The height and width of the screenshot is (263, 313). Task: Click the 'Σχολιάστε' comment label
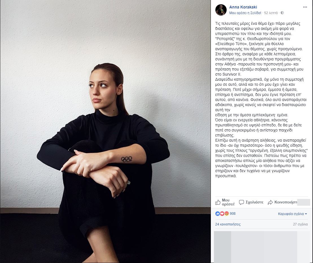click(254, 202)
